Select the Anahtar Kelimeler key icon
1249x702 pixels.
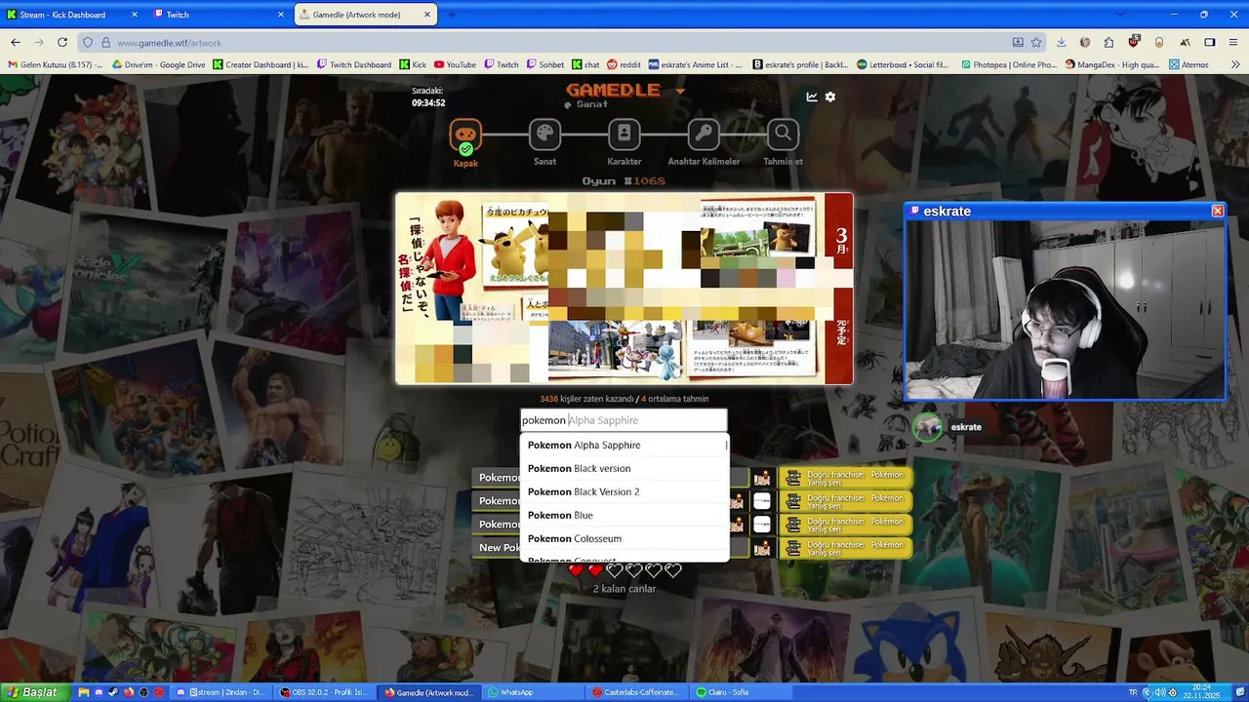point(704,134)
